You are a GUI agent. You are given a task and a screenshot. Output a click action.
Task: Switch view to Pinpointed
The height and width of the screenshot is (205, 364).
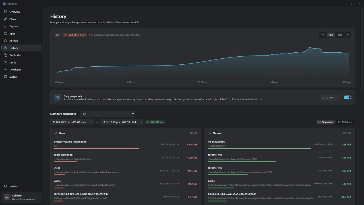pyautogui.click(x=326, y=122)
